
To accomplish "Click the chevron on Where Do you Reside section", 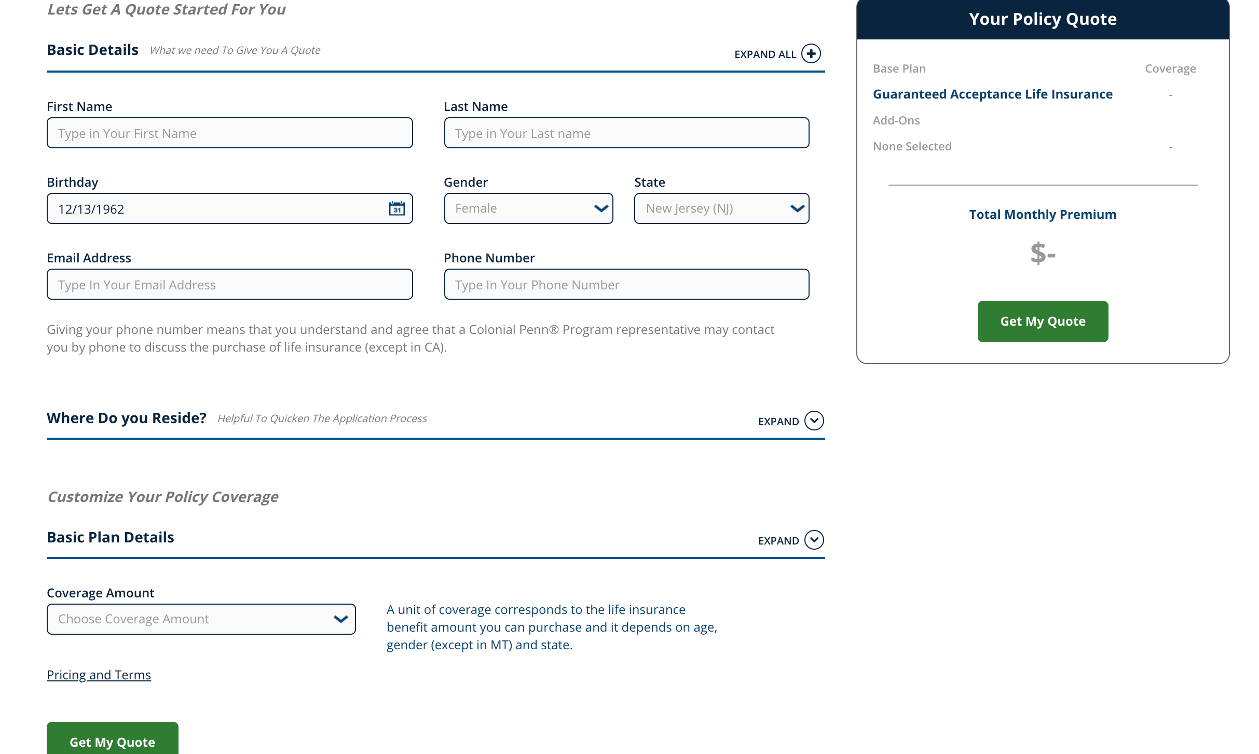I will pyautogui.click(x=815, y=421).
